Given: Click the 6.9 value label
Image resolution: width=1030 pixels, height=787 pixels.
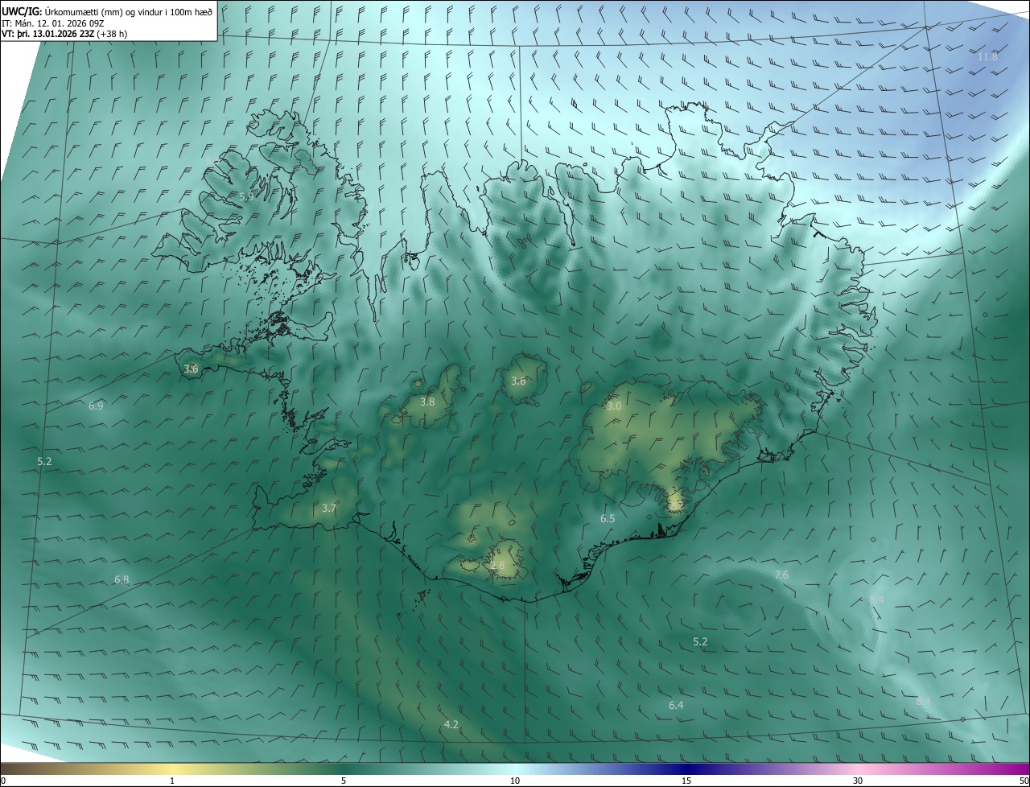Looking at the screenshot, I should (96, 406).
